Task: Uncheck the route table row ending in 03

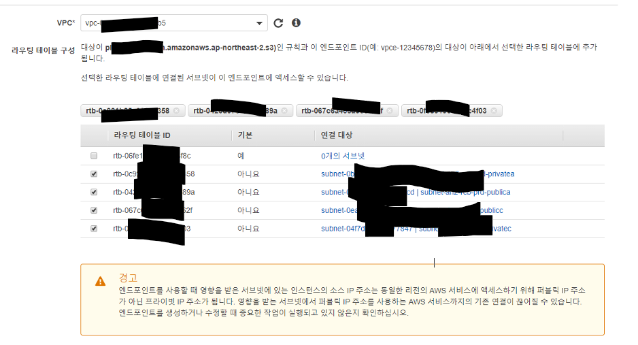Action: click(94, 229)
